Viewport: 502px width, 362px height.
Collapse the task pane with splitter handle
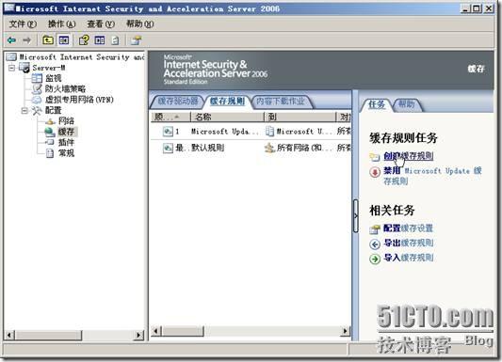pyautogui.click(x=355, y=216)
